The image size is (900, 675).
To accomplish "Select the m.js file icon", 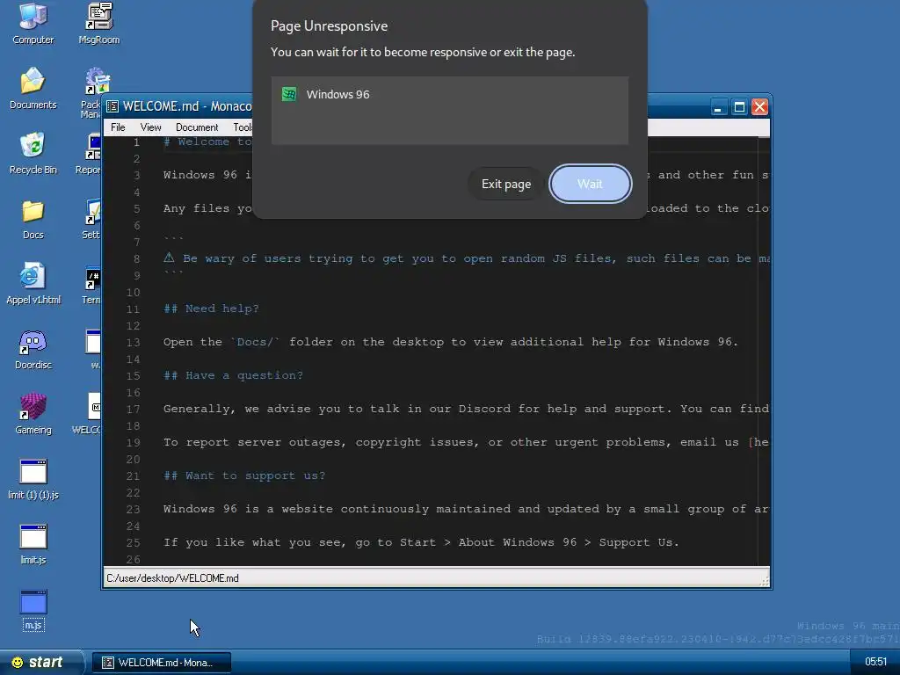I will (33, 610).
